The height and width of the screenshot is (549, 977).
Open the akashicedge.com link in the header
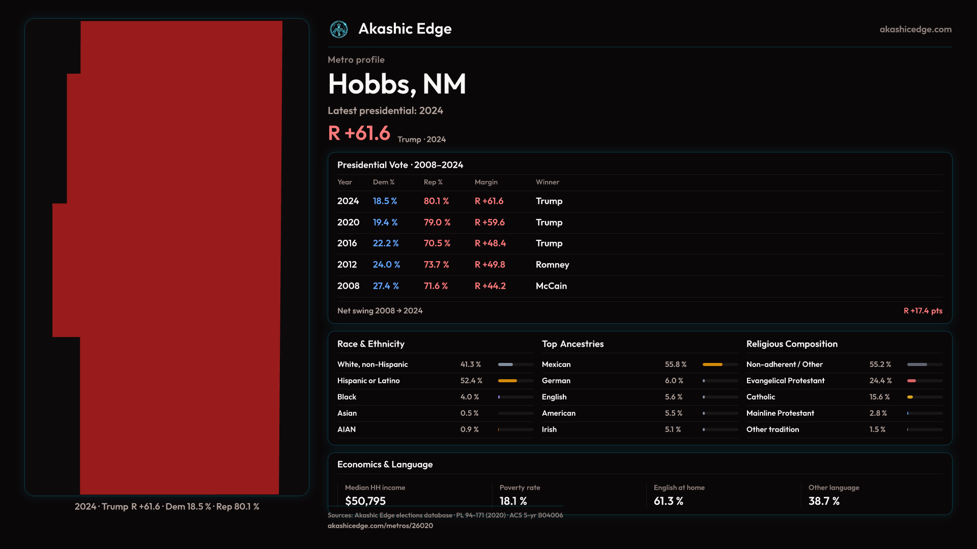915,29
